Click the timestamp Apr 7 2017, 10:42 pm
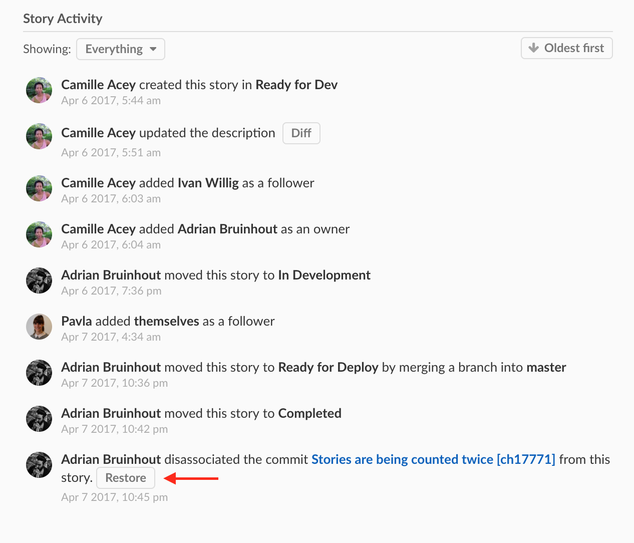The height and width of the screenshot is (543, 634). coord(115,429)
